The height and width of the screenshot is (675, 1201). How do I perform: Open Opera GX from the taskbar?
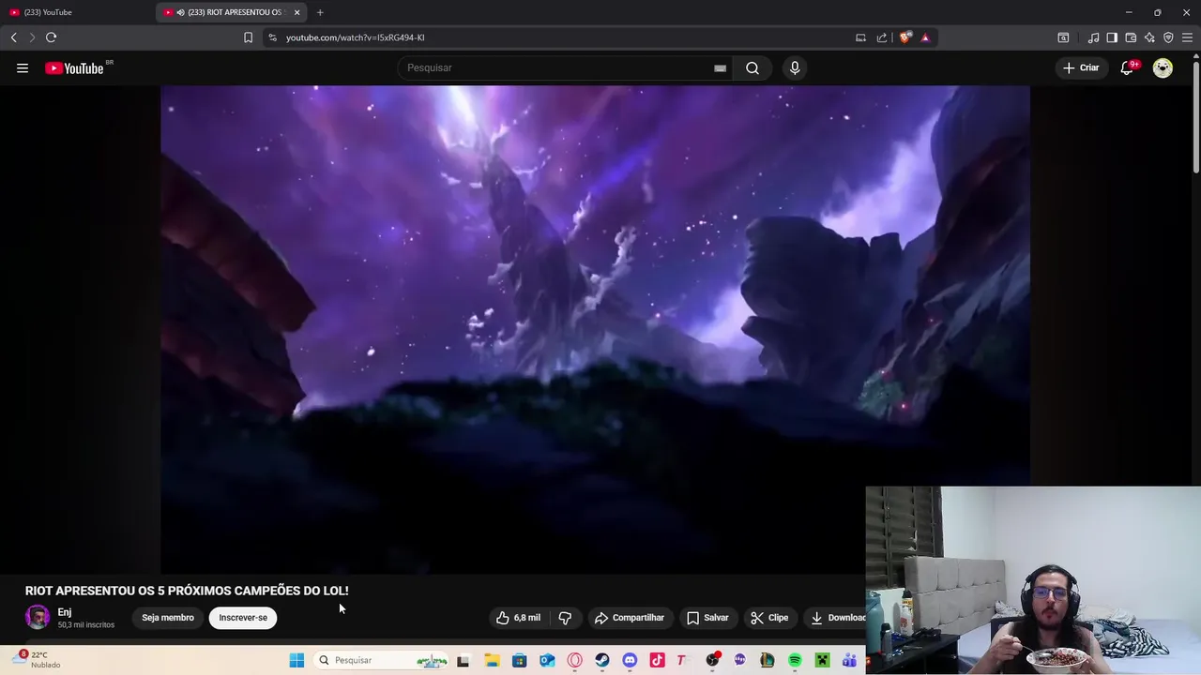(x=574, y=660)
